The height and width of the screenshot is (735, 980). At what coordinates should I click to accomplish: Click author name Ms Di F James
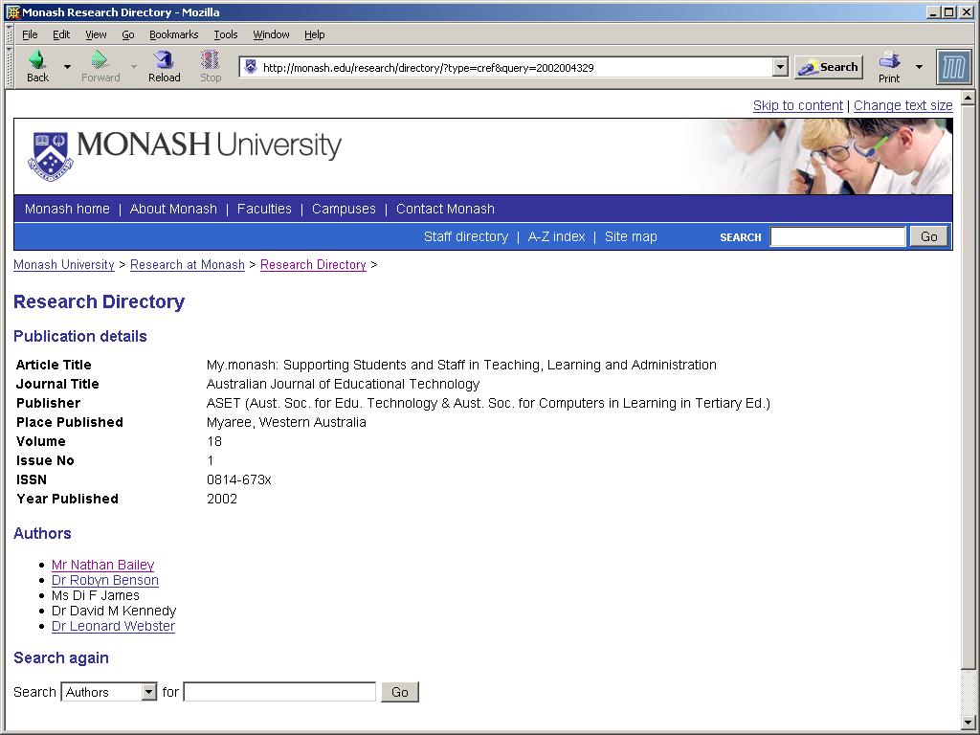[96, 595]
